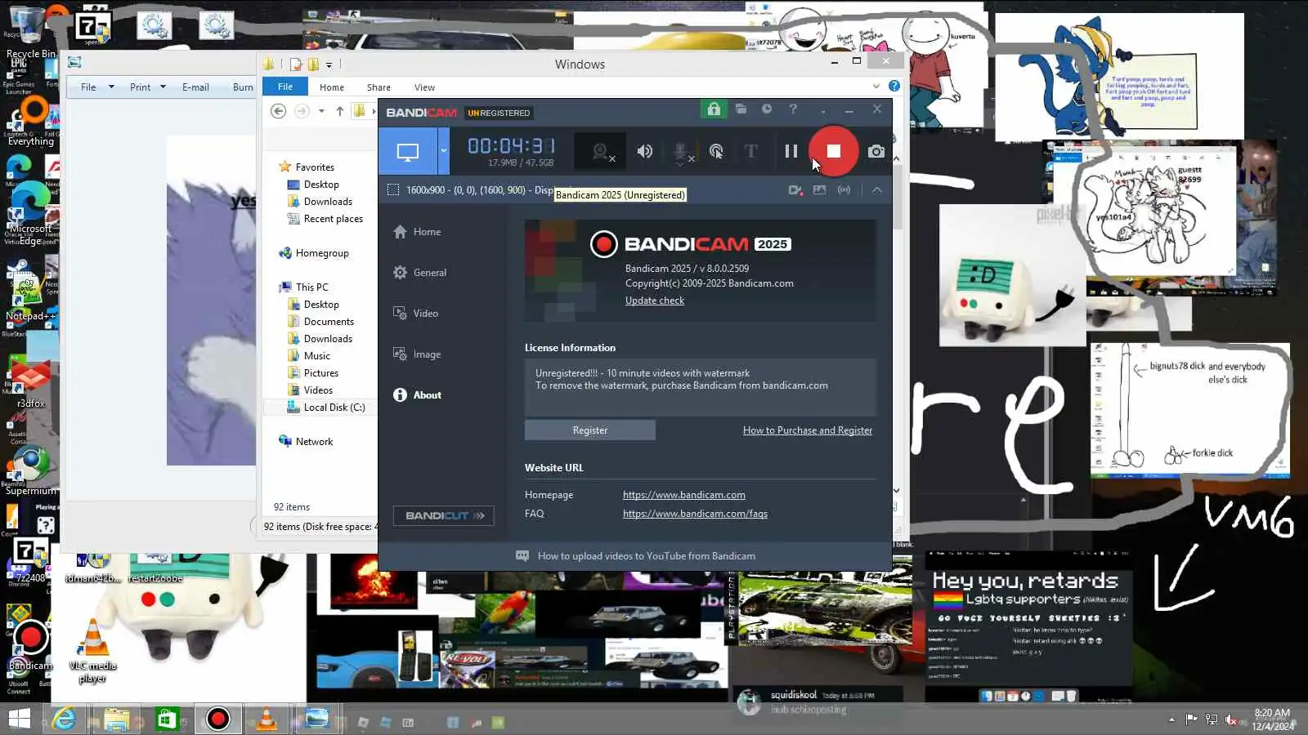Open Explorer help icon
1308x735 pixels.
click(894, 86)
